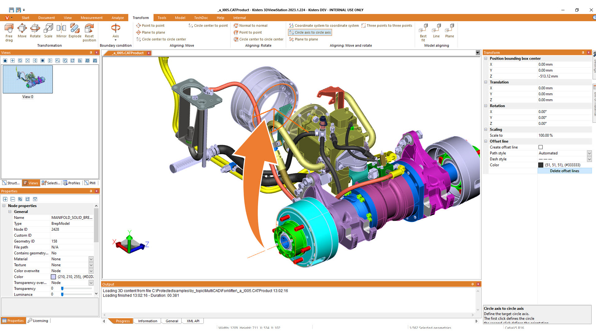Switch to the Analyze ribbon tab
Screen dimensions: 596x335
(x=118, y=18)
